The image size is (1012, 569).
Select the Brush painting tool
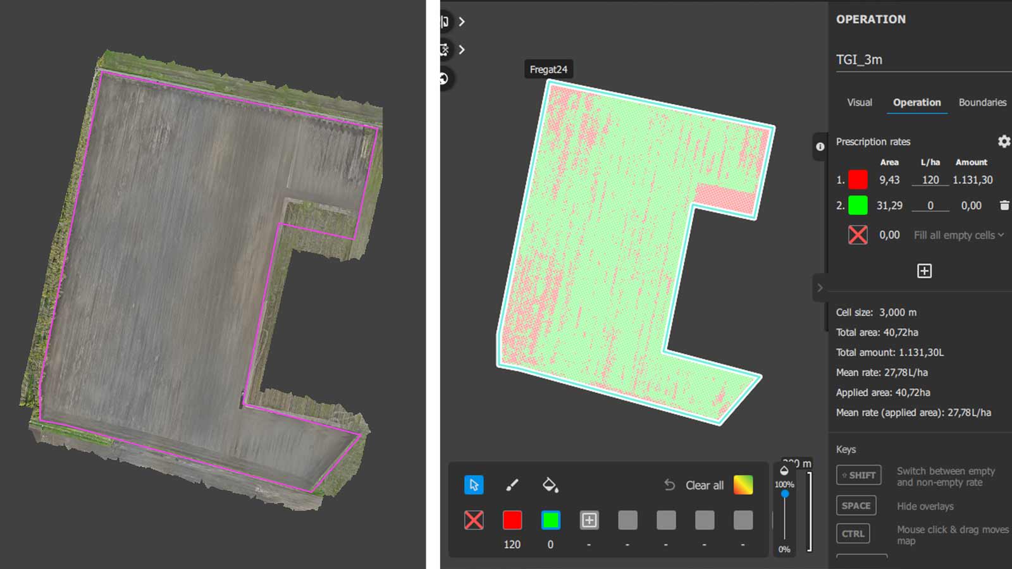click(x=512, y=486)
